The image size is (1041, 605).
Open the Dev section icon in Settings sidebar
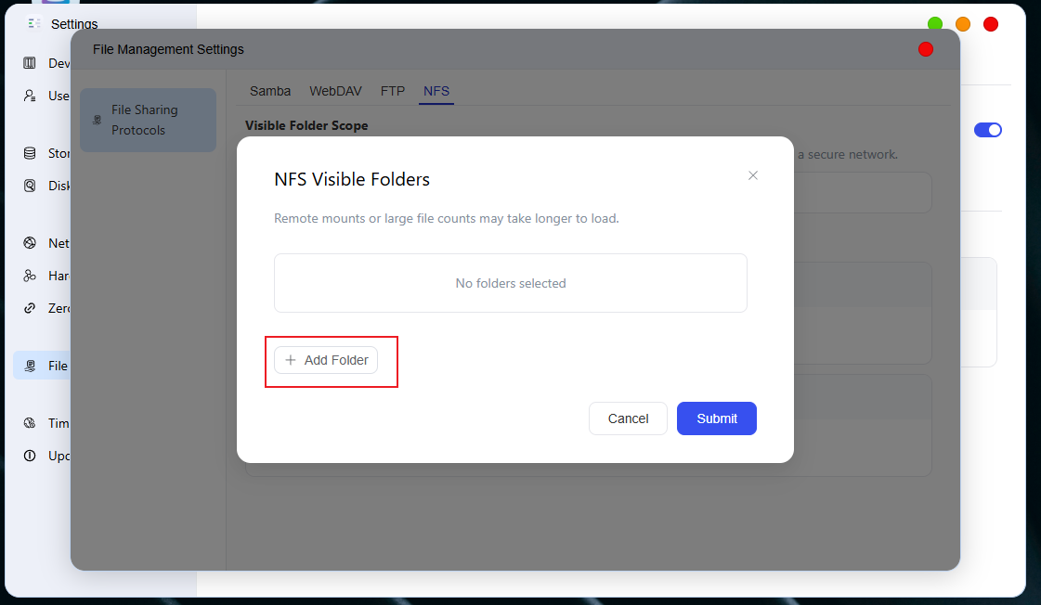(x=30, y=63)
